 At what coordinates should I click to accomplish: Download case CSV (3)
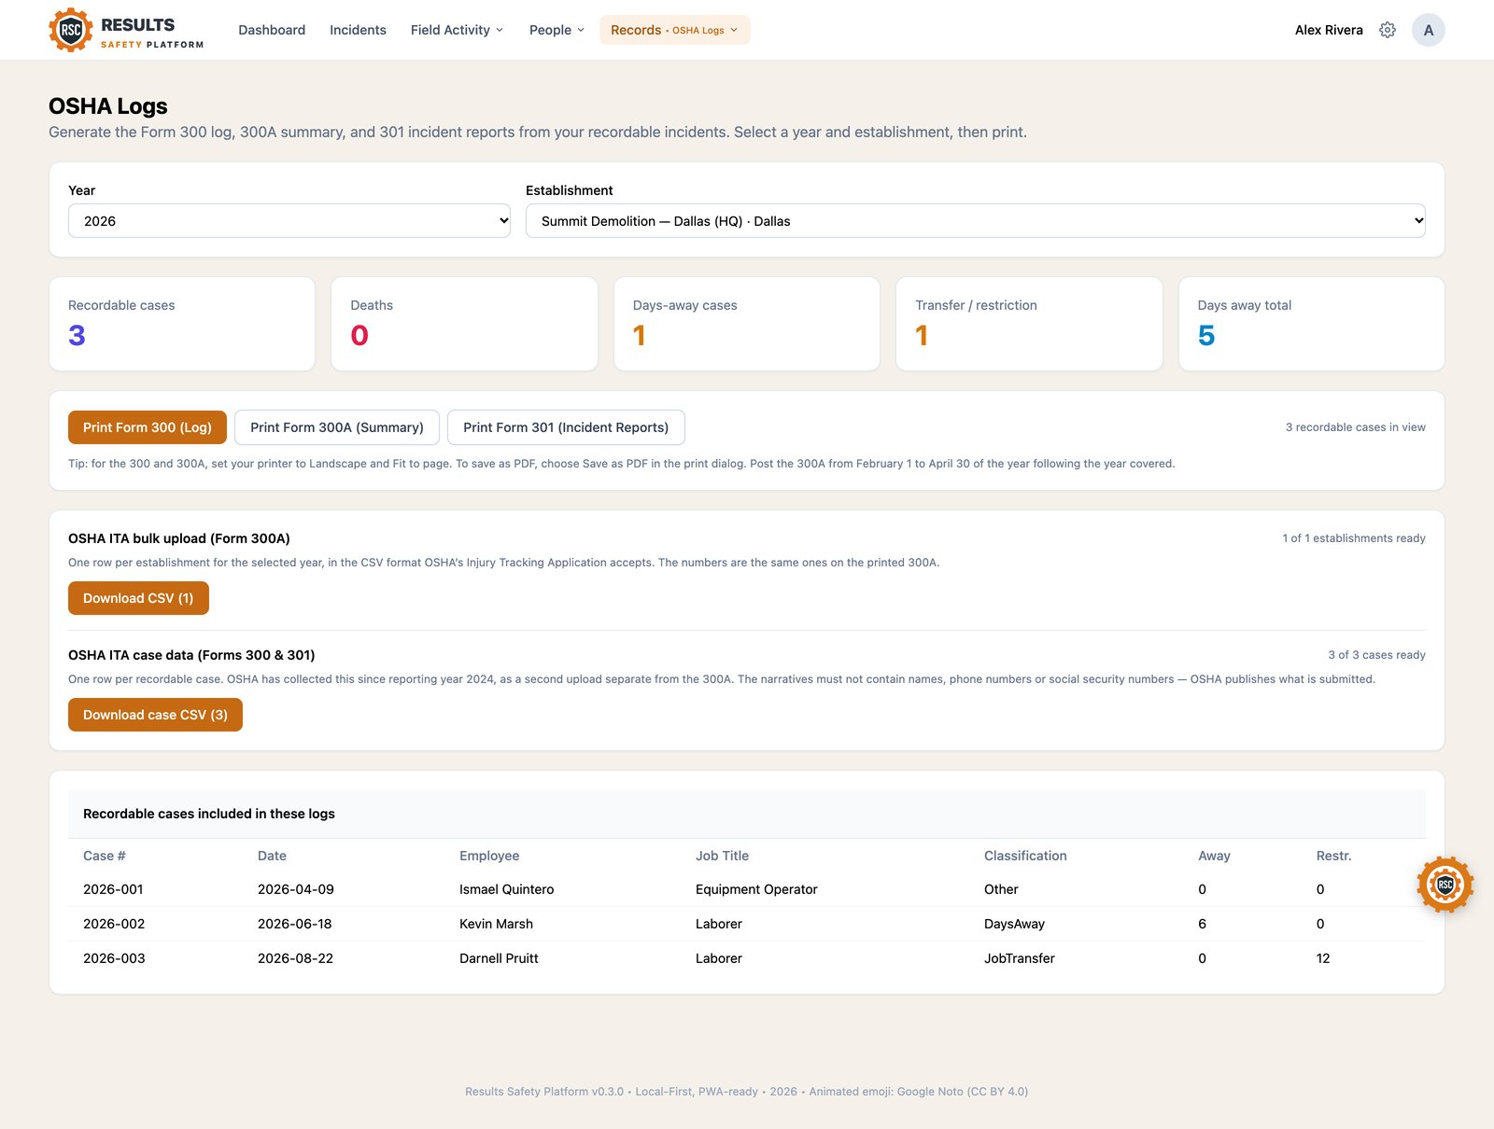[x=155, y=715]
